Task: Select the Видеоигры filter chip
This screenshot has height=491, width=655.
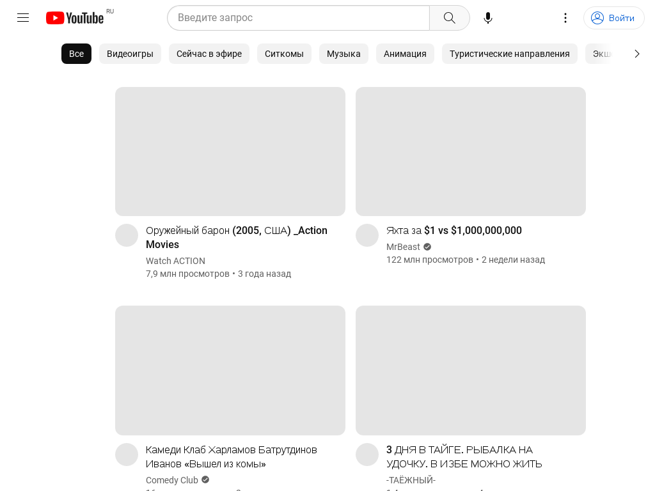Action: click(x=130, y=54)
